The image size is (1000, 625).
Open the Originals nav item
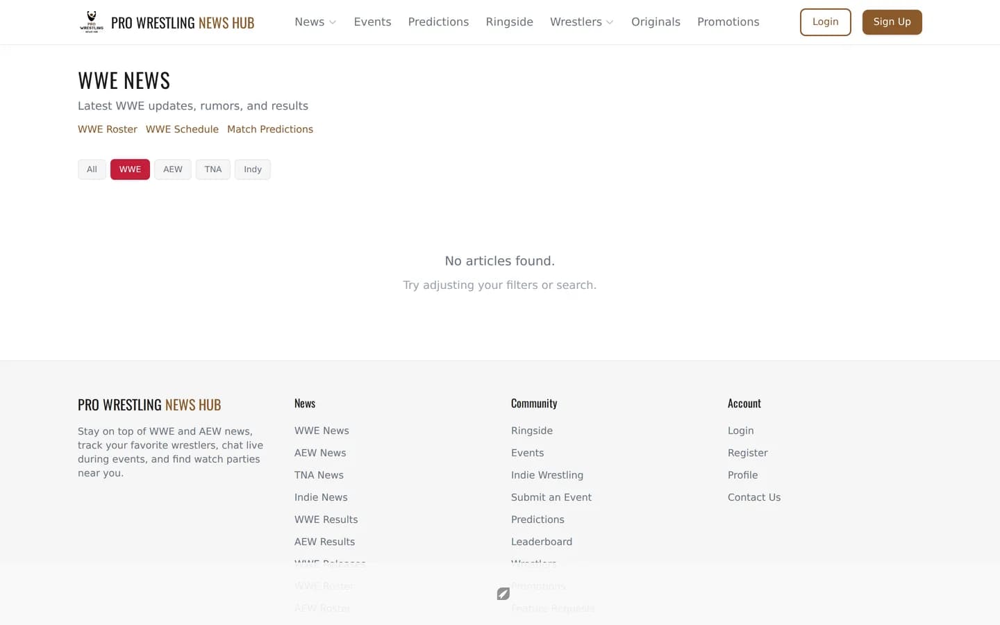tap(656, 22)
